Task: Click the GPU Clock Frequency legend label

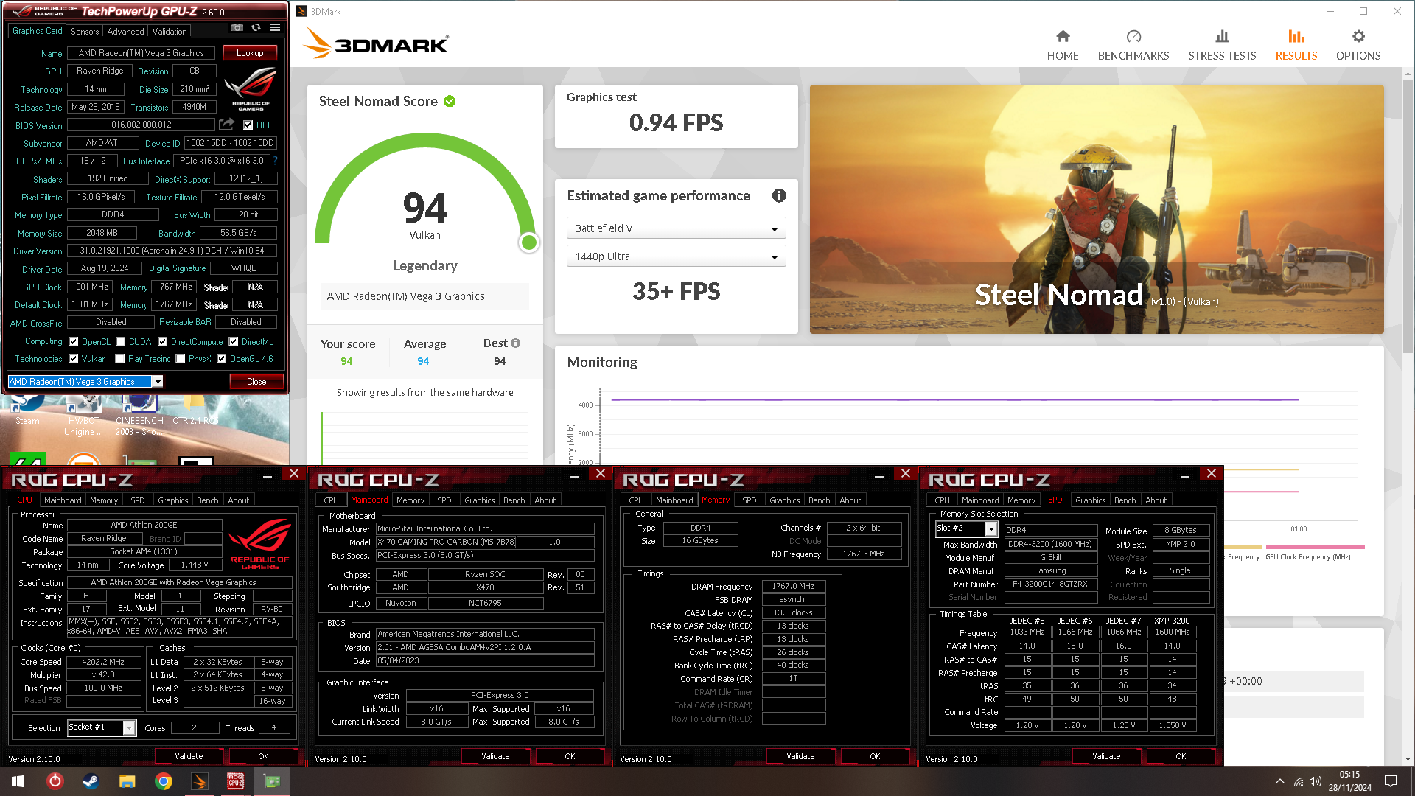Action: (x=1307, y=557)
